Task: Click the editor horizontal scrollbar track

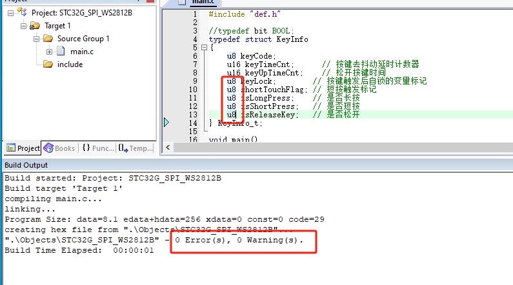Action: 343,148
